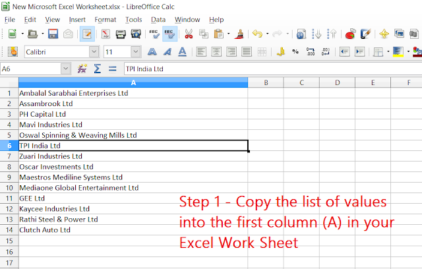Toggle AutoSpellcheck
Screen dimensions: 422x269
pos(170,34)
